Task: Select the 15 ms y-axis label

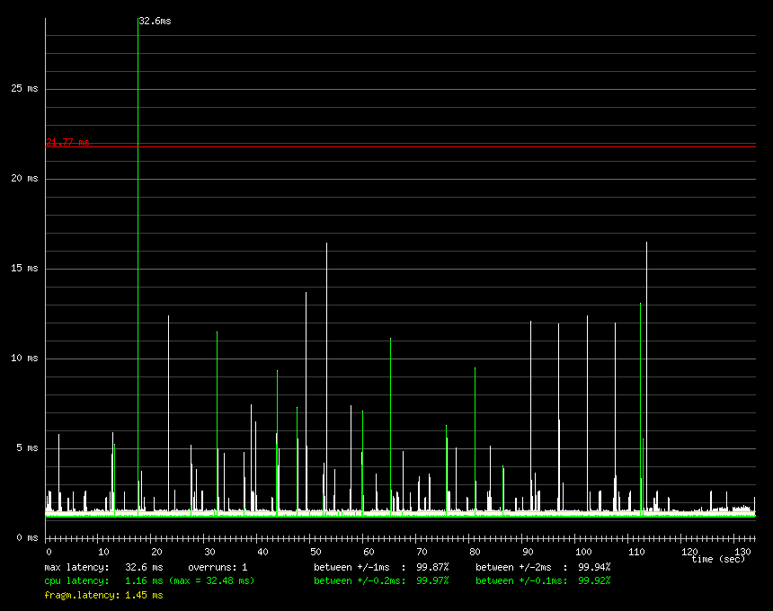Action: click(24, 269)
